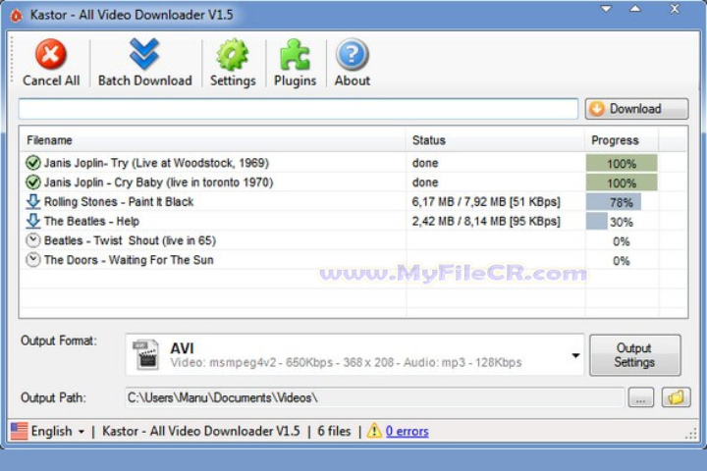Show the About help icon
The image size is (707, 471).
pos(353,55)
